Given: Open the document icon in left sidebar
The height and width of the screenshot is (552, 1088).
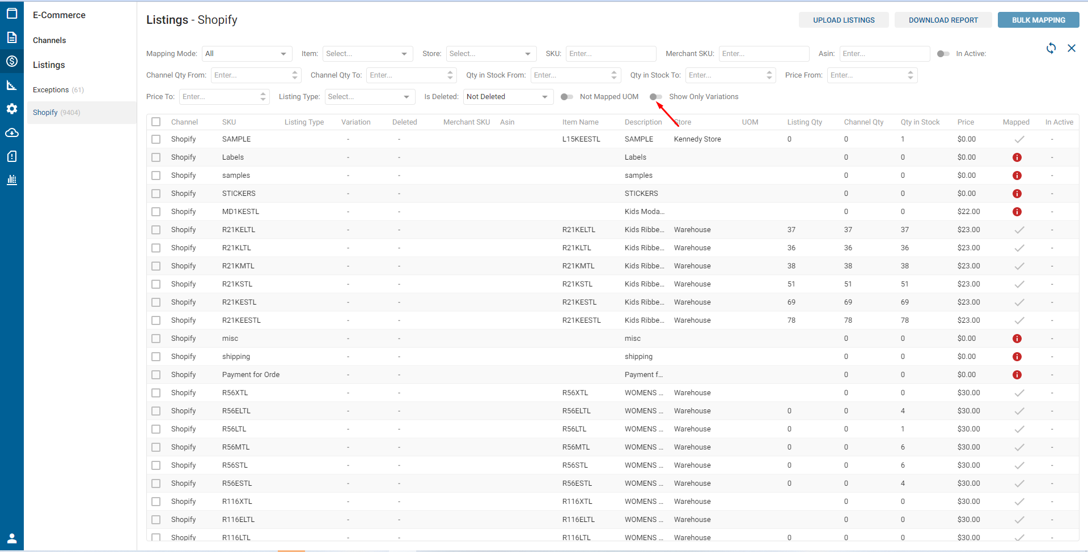Looking at the screenshot, I should (x=12, y=37).
